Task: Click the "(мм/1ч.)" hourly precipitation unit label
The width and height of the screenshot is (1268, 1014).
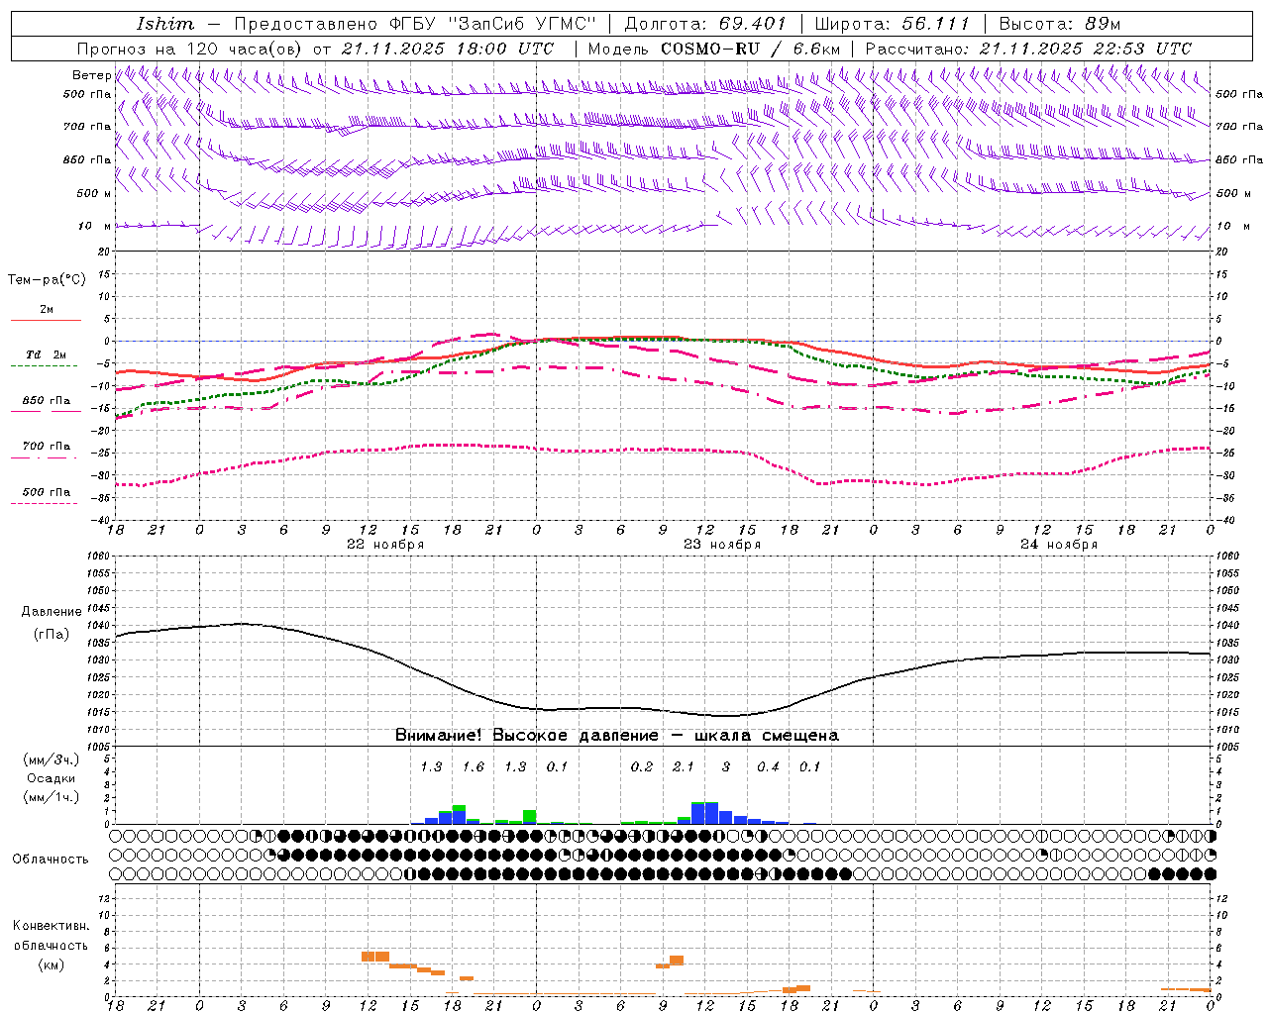Action: click(x=52, y=797)
